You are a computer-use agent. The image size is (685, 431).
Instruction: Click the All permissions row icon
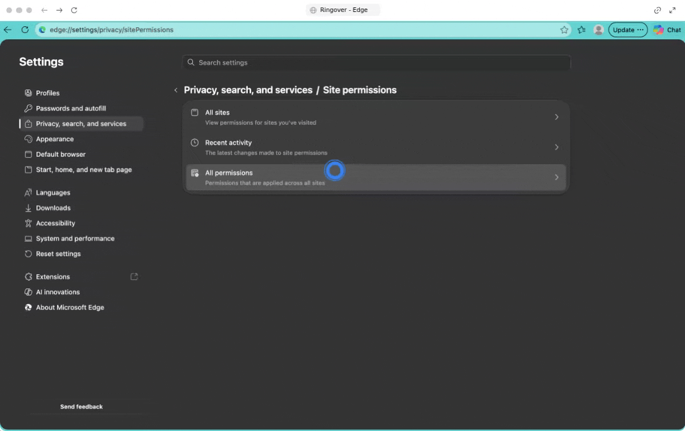[x=195, y=173]
